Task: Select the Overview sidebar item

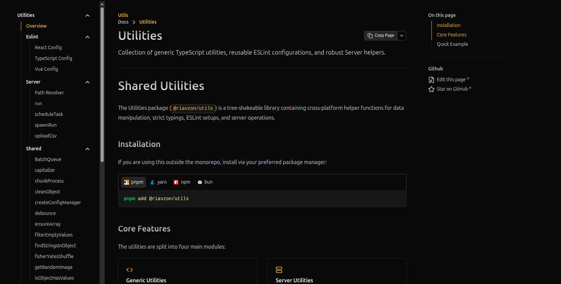Action: pos(36,26)
